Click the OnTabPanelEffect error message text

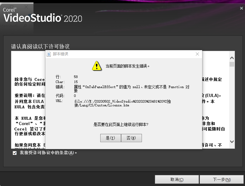point(131,89)
